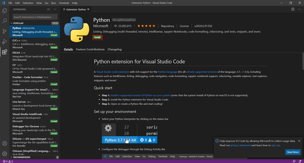Dismiss the usage data notification
Image resolution: width=304 pixels, height=163 pixels.
299,141
